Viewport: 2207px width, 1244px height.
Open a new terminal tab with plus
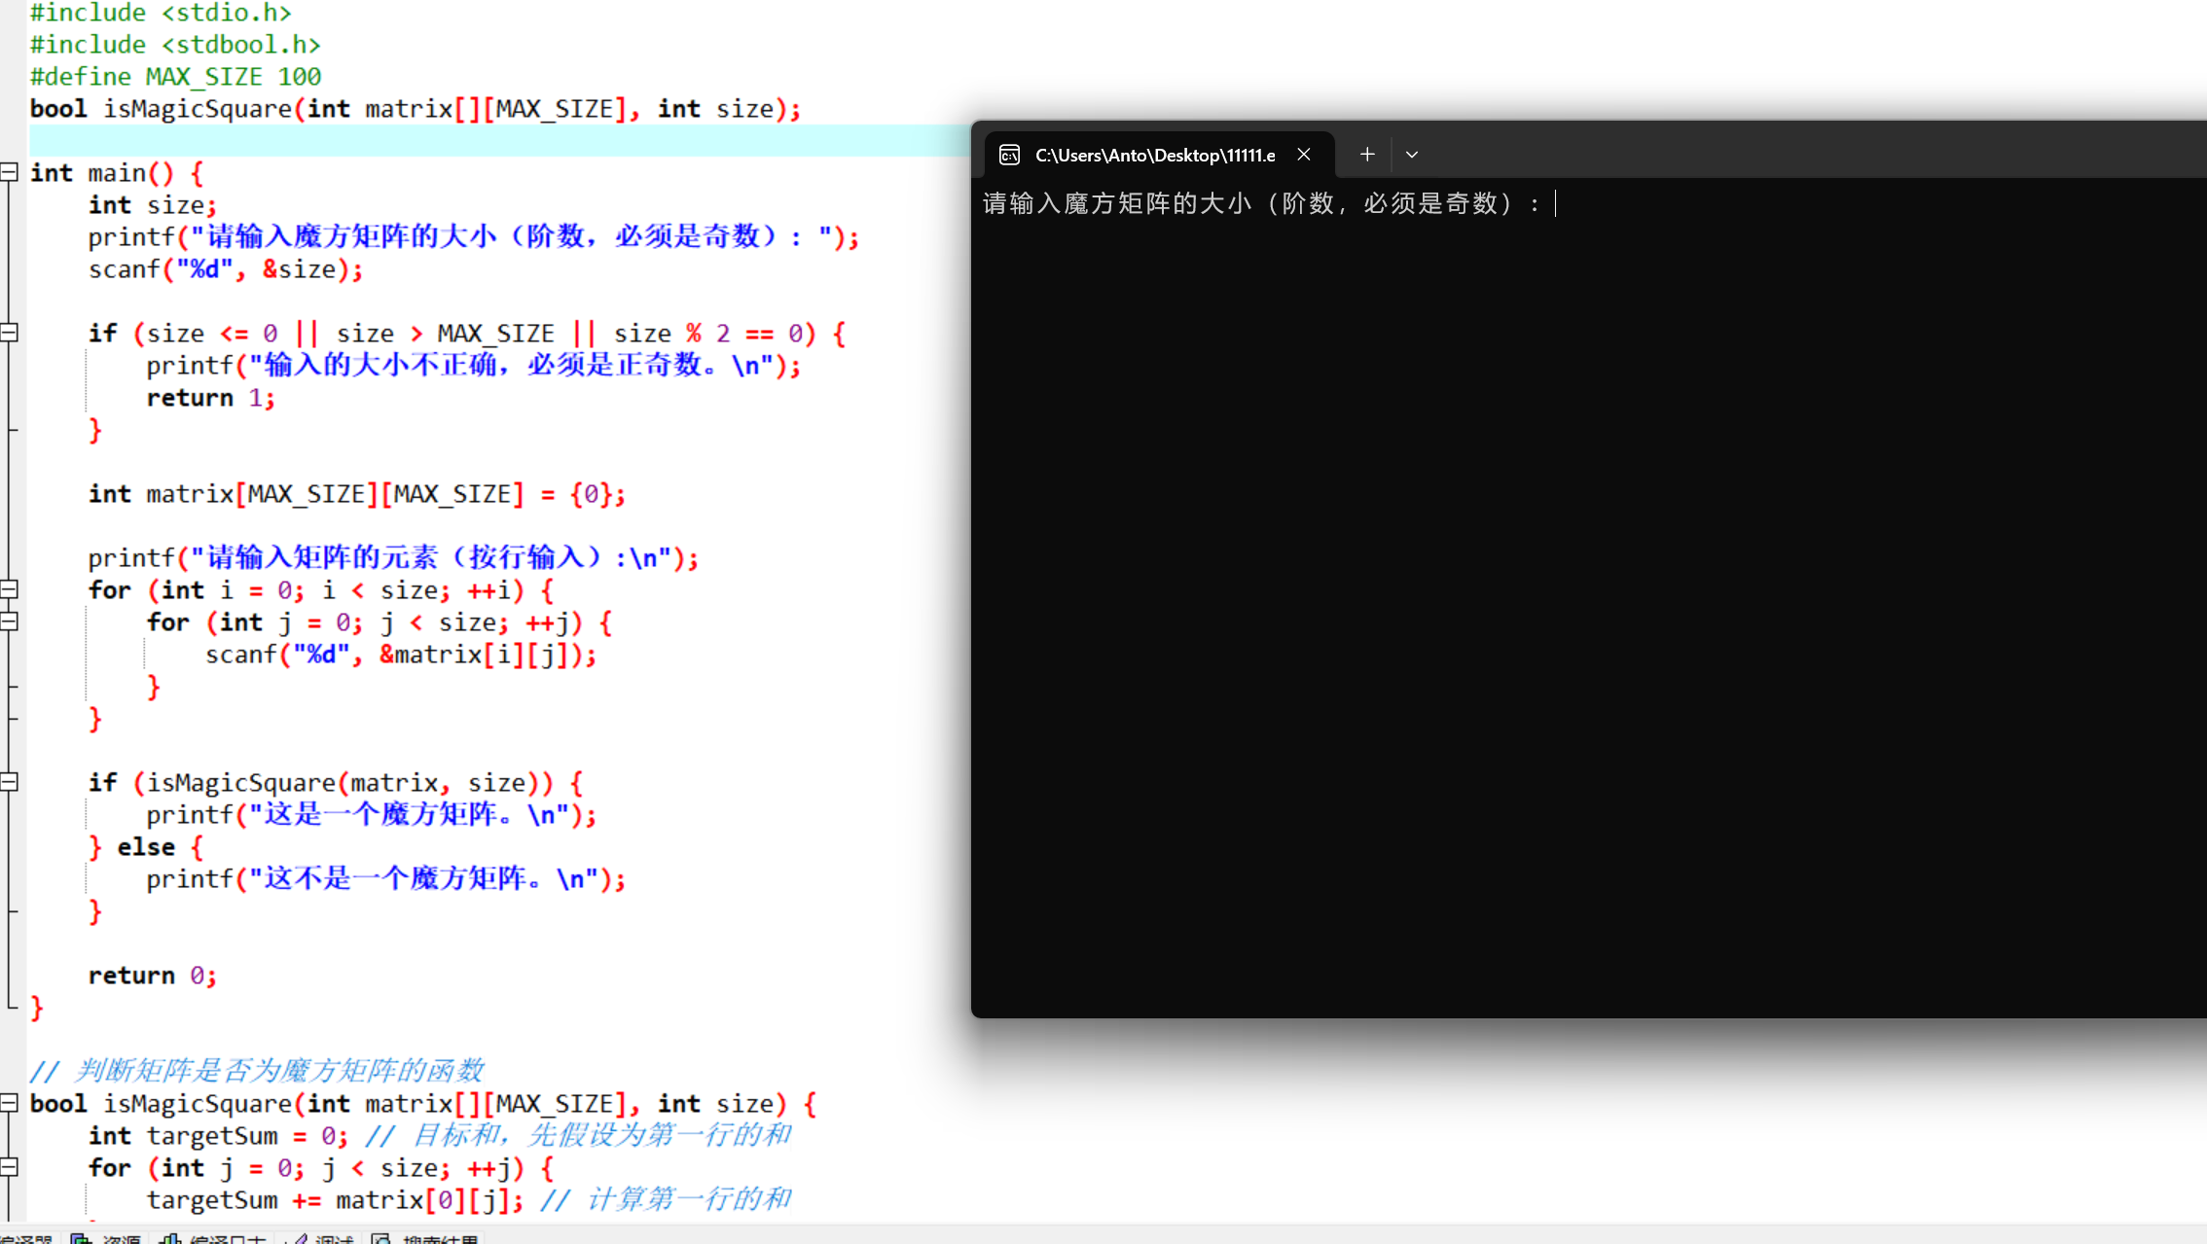tap(1367, 155)
